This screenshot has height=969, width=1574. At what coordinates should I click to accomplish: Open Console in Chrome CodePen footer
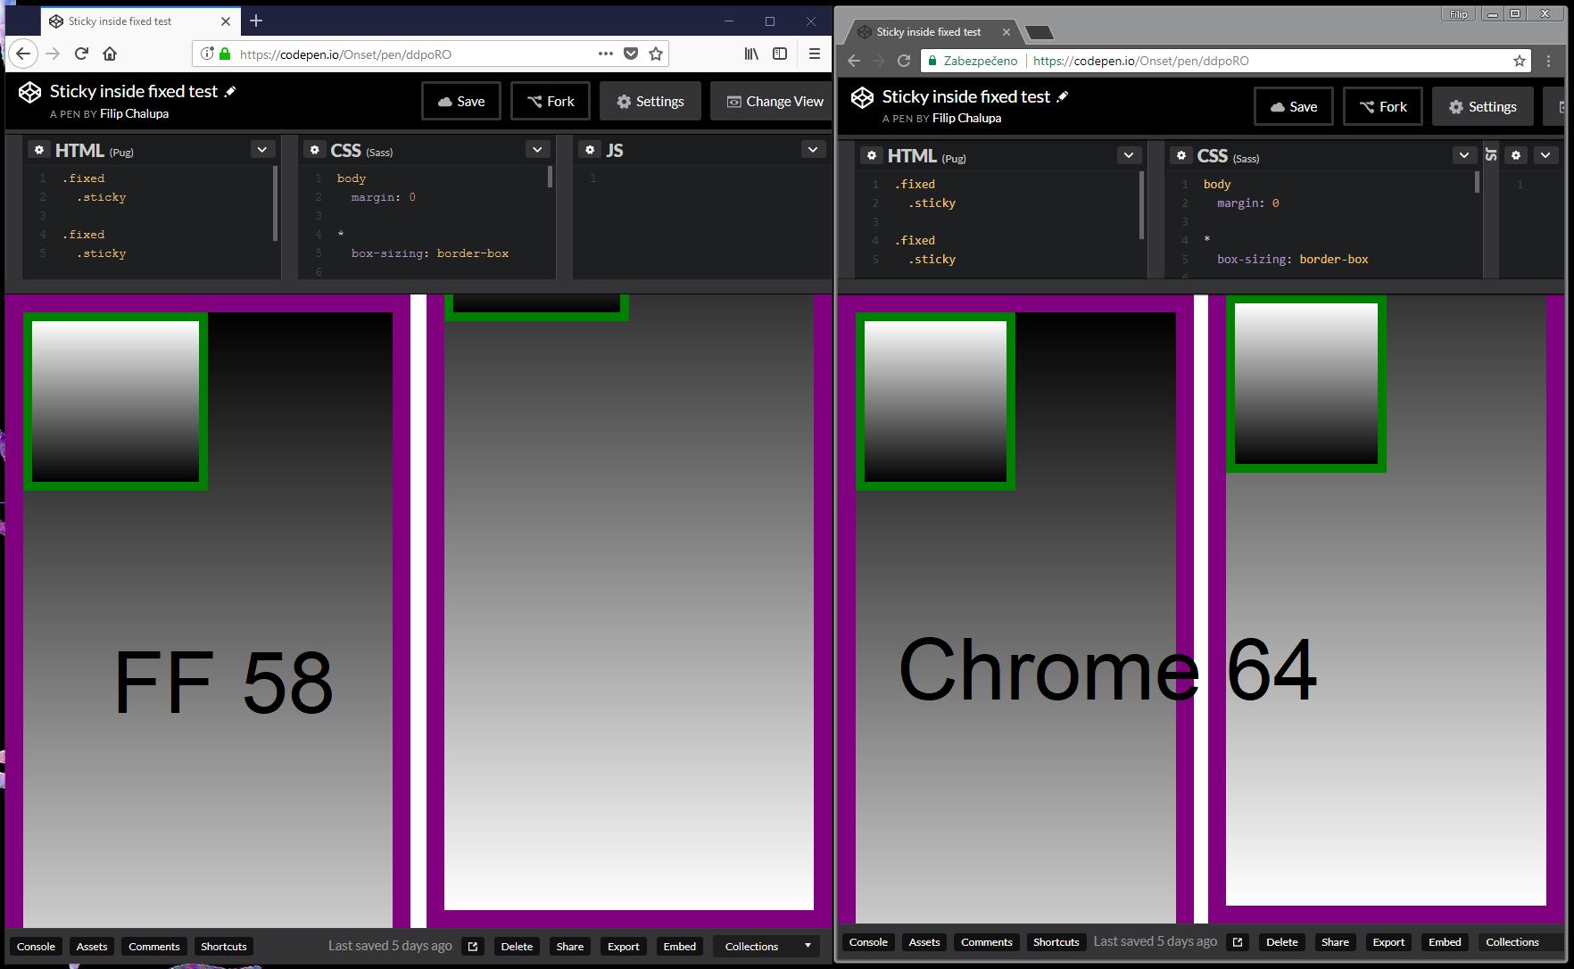point(868,941)
